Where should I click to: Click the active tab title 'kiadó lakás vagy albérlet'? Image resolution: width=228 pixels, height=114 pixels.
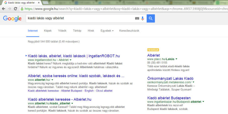(x=22, y=2)
